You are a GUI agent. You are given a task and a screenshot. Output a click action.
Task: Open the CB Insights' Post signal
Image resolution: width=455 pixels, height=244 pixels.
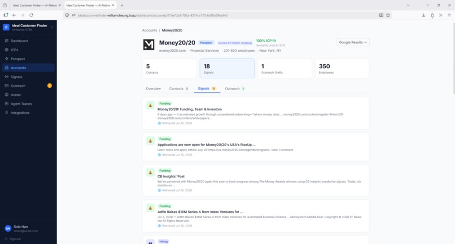click(256, 180)
